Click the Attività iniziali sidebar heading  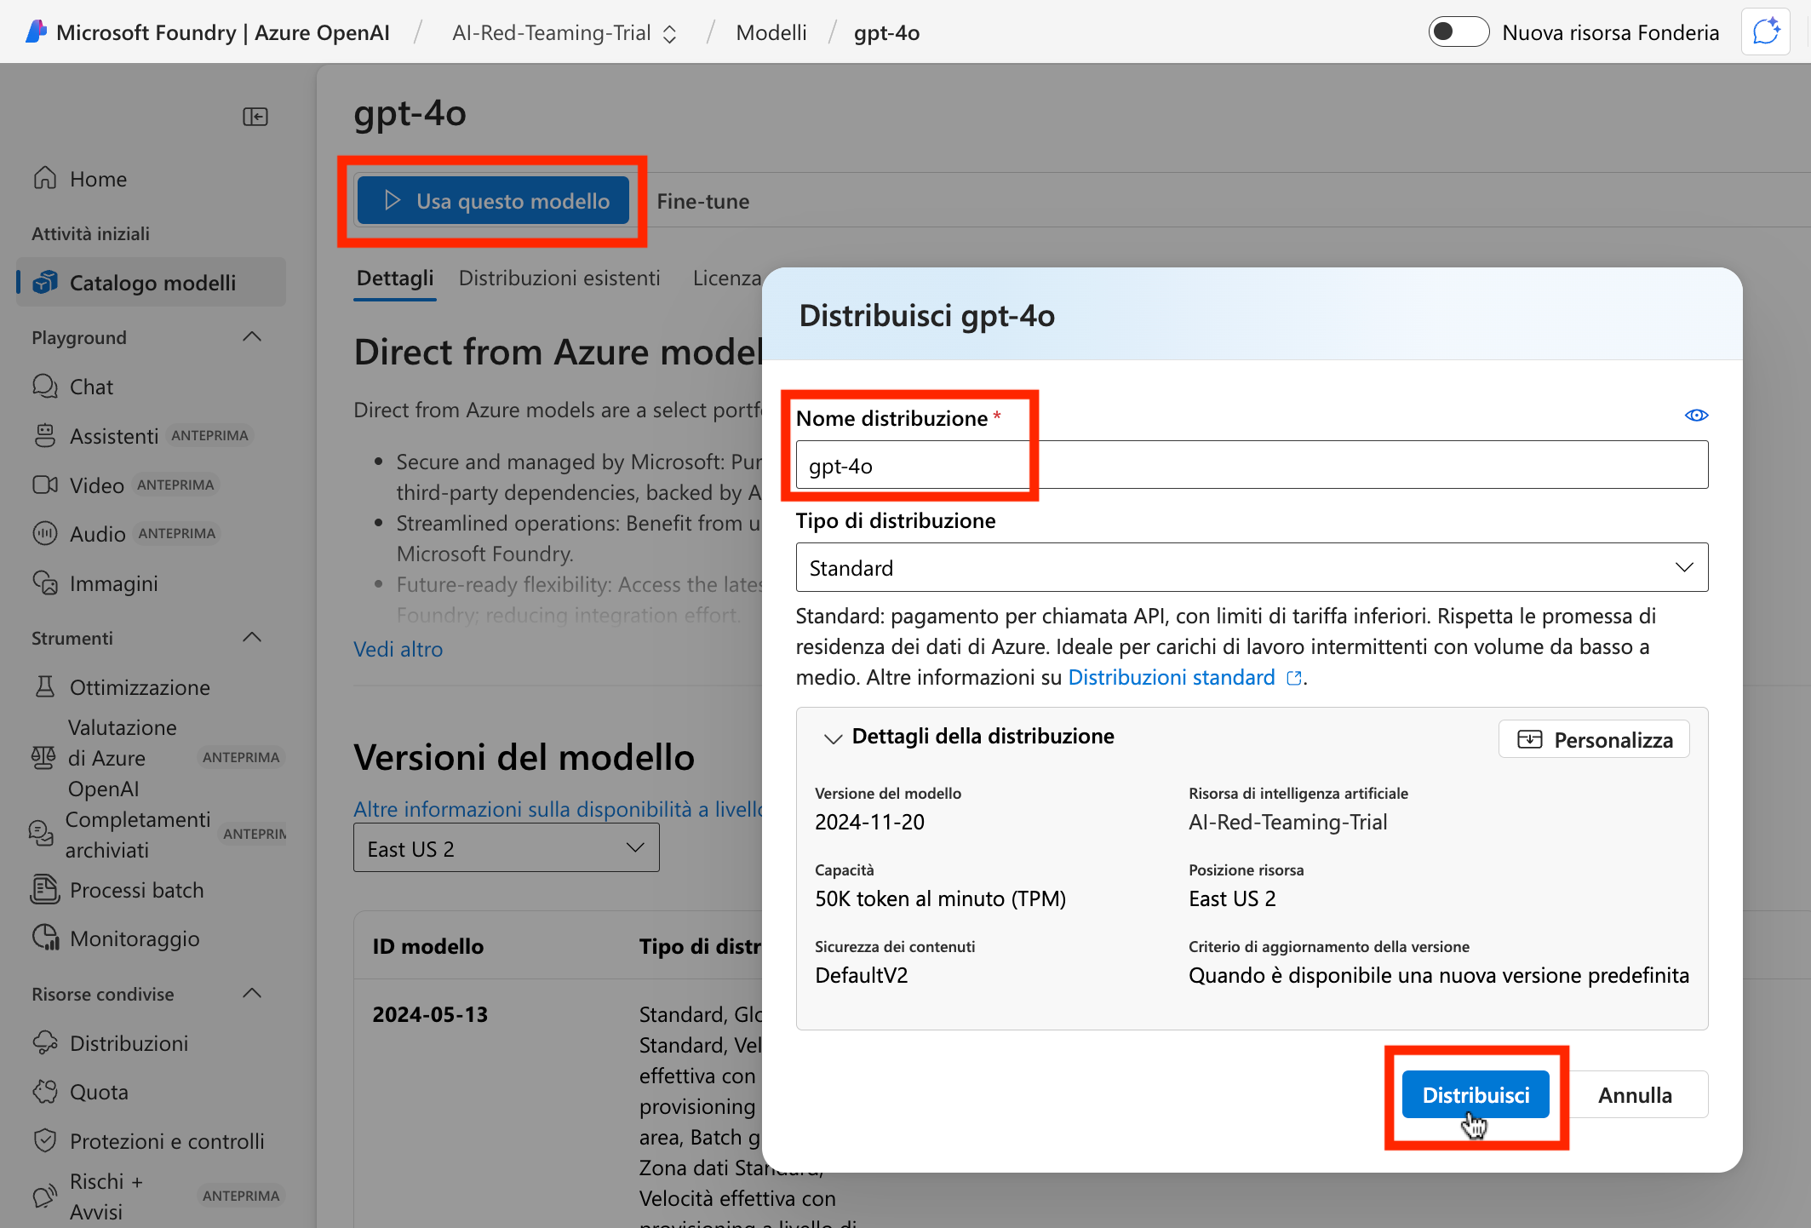91,233
